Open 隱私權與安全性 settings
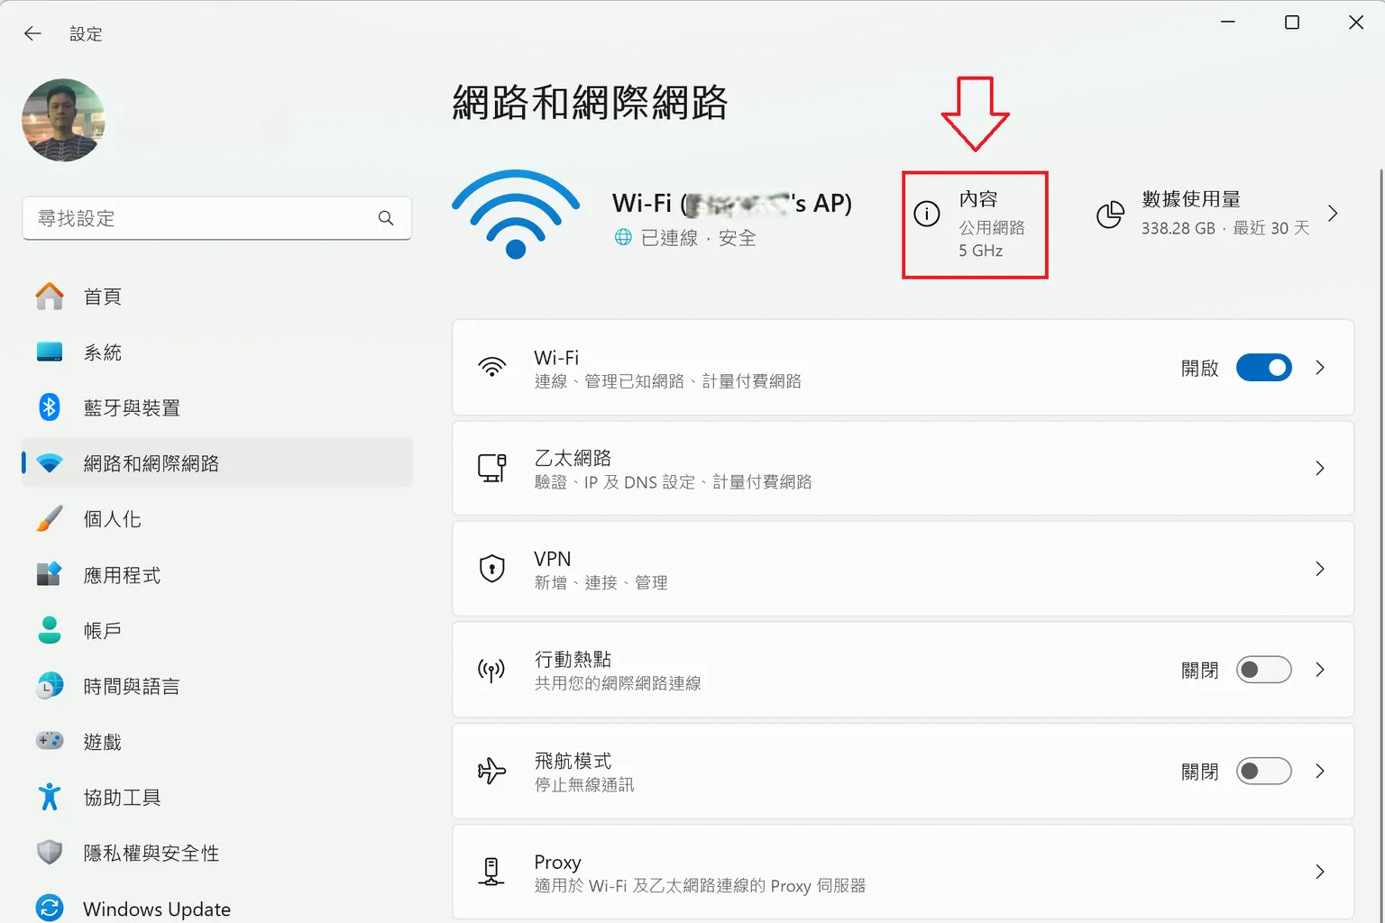 [x=216, y=853]
